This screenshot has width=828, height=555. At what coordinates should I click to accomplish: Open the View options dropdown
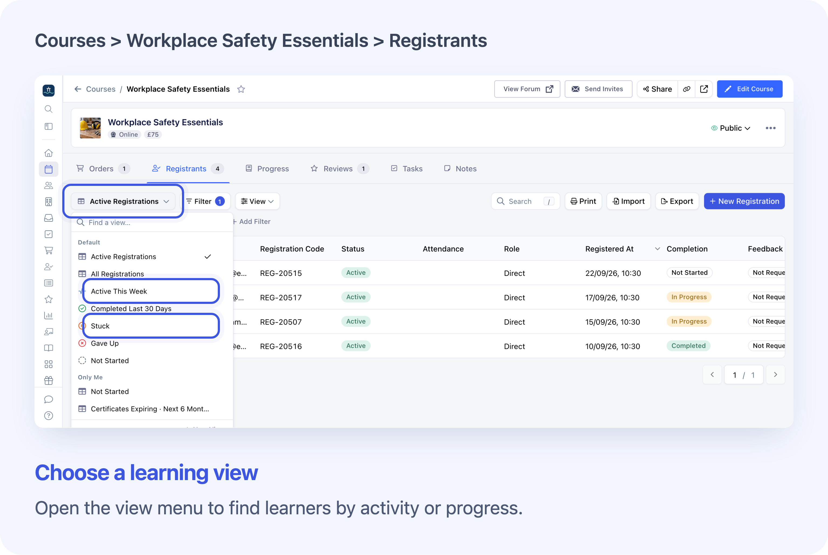pos(257,202)
